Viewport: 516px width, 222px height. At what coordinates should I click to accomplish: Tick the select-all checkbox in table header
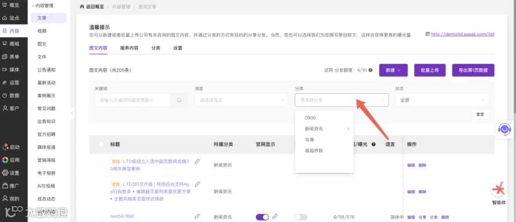pyautogui.click(x=101, y=144)
